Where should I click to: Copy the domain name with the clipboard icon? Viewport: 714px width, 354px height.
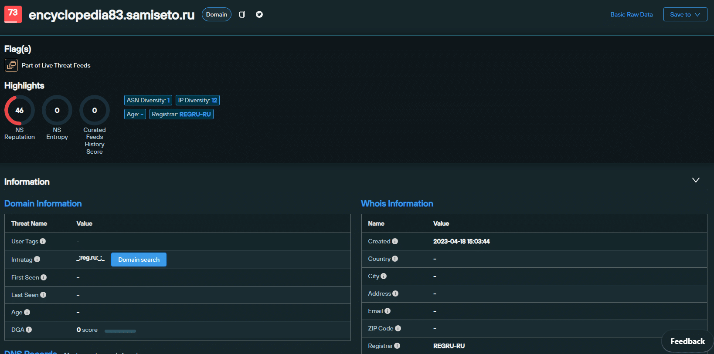coord(242,14)
